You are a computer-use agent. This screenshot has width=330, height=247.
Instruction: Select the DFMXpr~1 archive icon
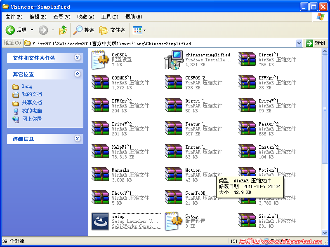tap(247, 82)
